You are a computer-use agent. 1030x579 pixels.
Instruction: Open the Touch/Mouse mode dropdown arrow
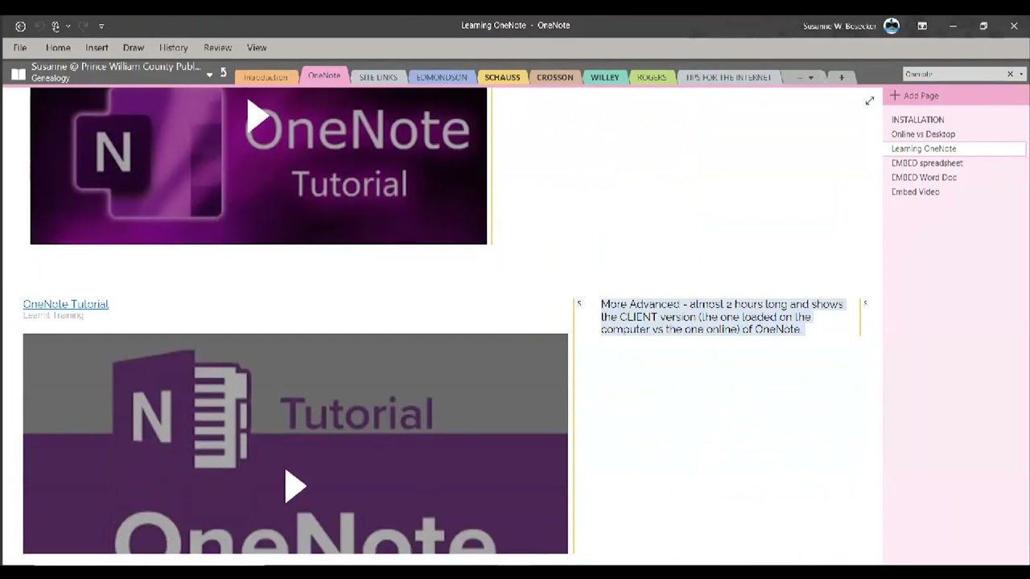(68, 27)
